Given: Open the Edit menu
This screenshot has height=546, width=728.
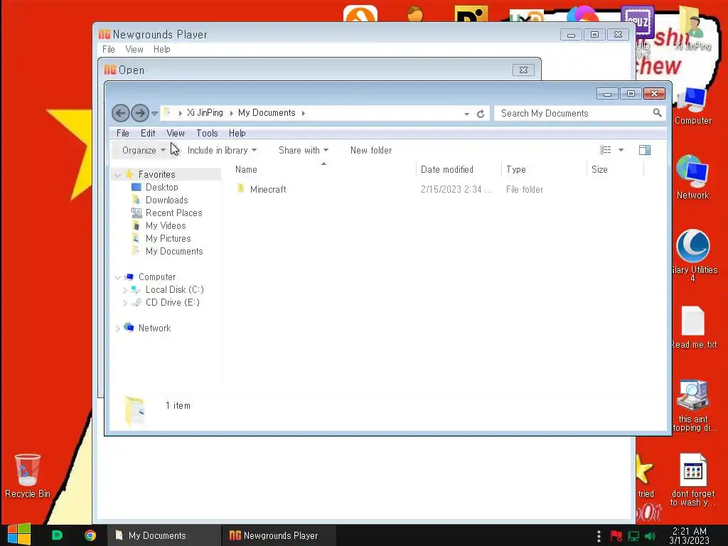Looking at the screenshot, I should point(148,133).
